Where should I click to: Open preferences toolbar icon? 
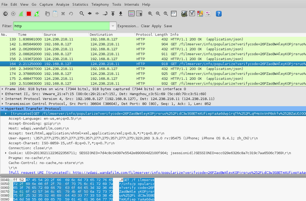pyautogui.click(x=208, y=14)
